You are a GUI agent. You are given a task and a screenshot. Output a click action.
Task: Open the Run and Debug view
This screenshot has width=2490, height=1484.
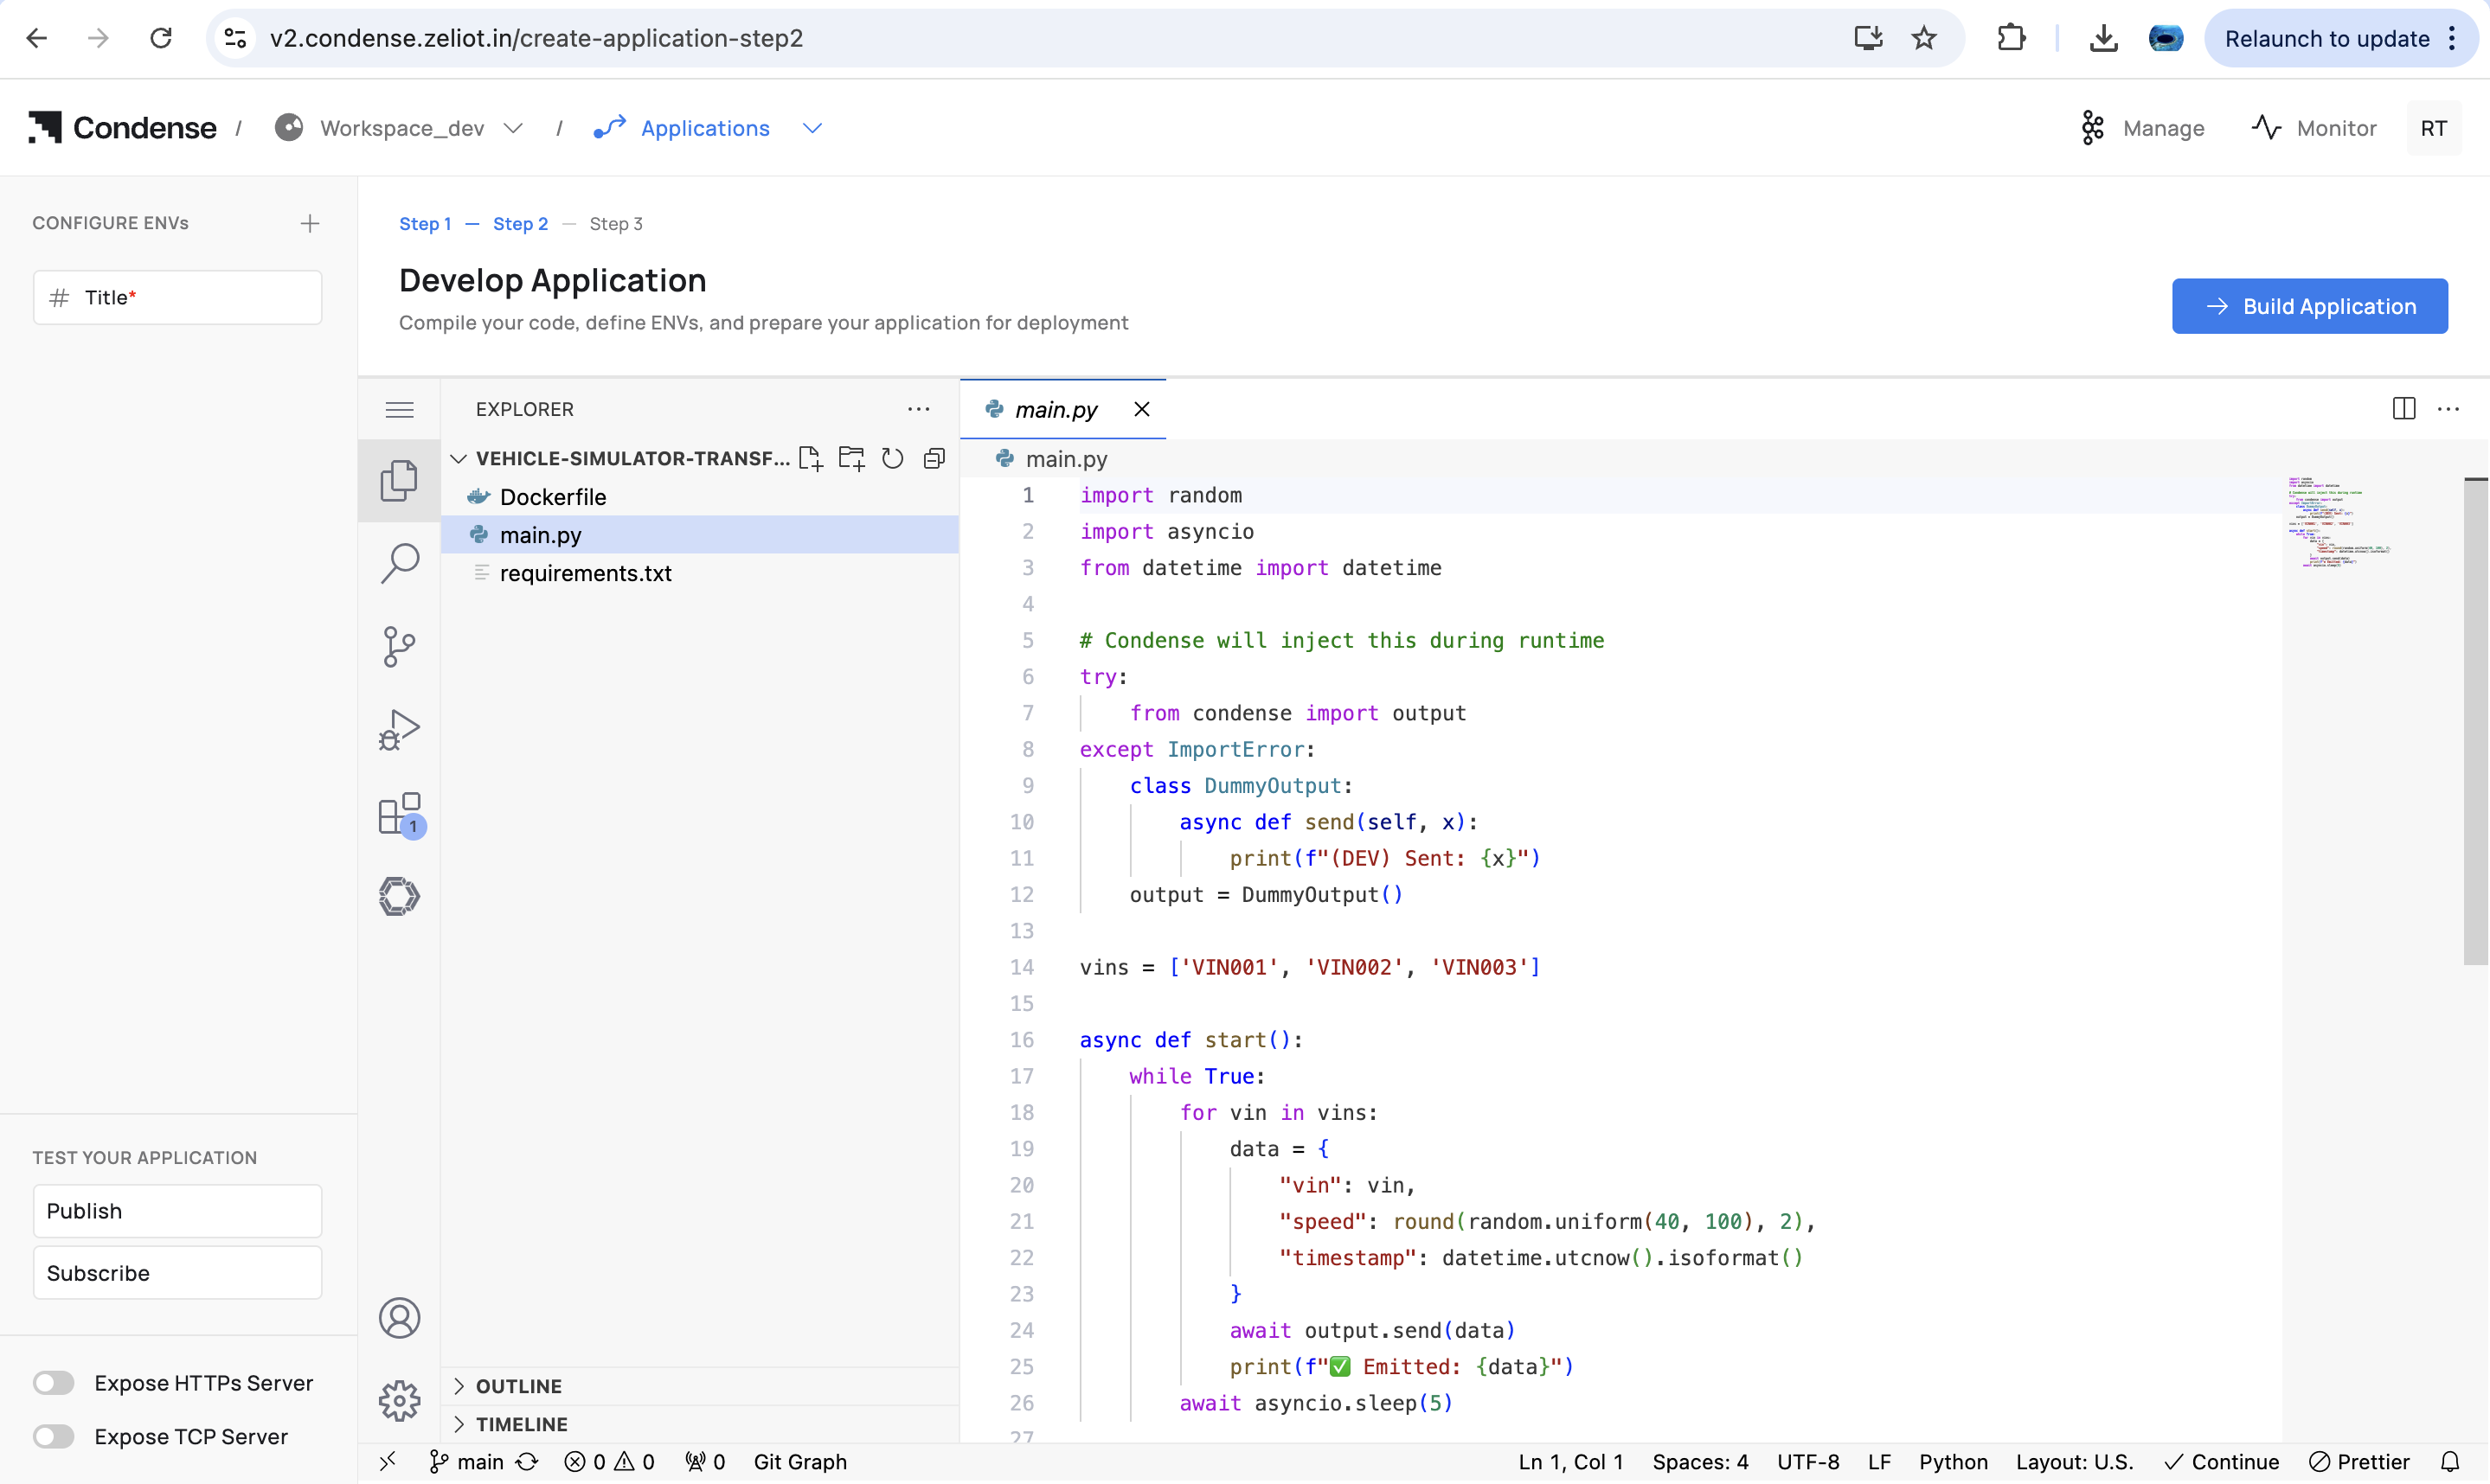[399, 730]
